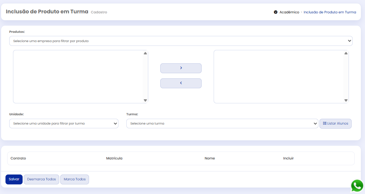Expand the Unidade selection dropdown
Viewport: 365px width, 194px height.
pyautogui.click(x=64, y=124)
